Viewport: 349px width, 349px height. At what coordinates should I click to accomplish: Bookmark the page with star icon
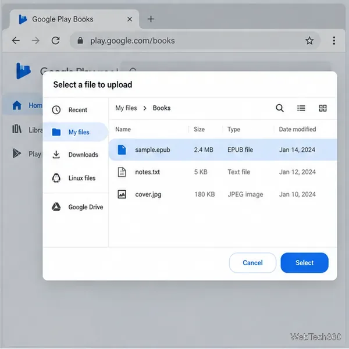click(x=309, y=41)
